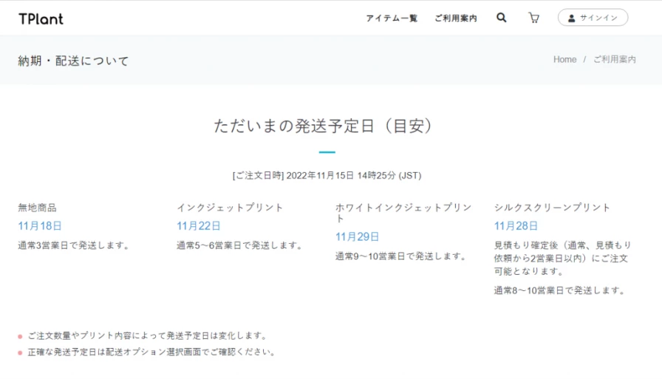Screen dimensions: 662x379
Task: Click the シルクスクリーンプリント column heading
Action: coord(552,208)
